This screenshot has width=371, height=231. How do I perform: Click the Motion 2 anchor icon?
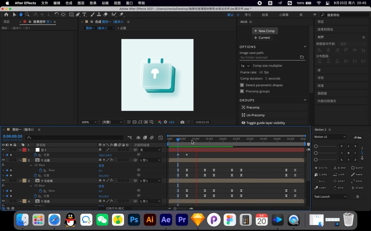[x=362, y=158]
